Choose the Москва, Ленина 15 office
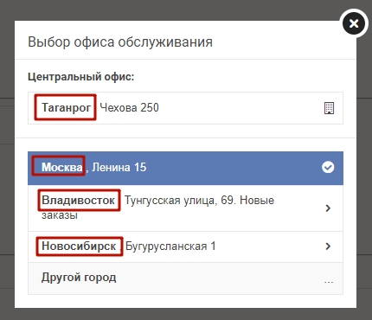This screenshot has height=320, width=372. pos(185,168)
